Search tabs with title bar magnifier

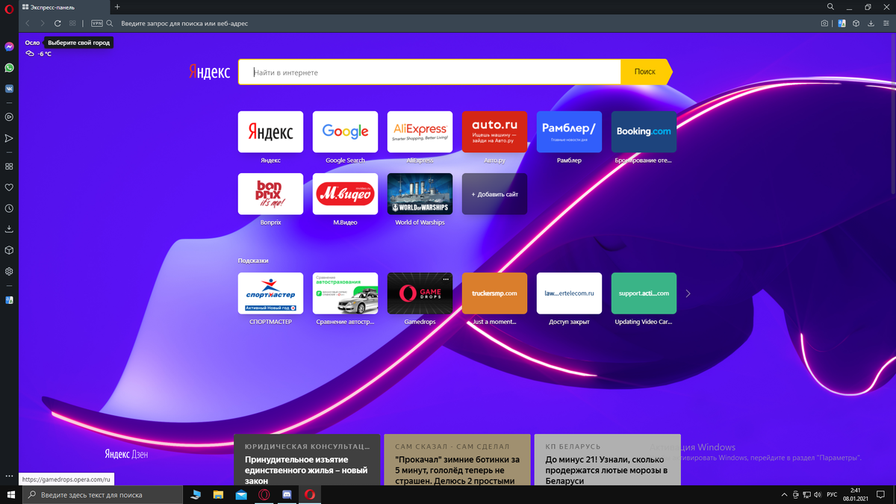pyautogui.click(x=830, y=7)
